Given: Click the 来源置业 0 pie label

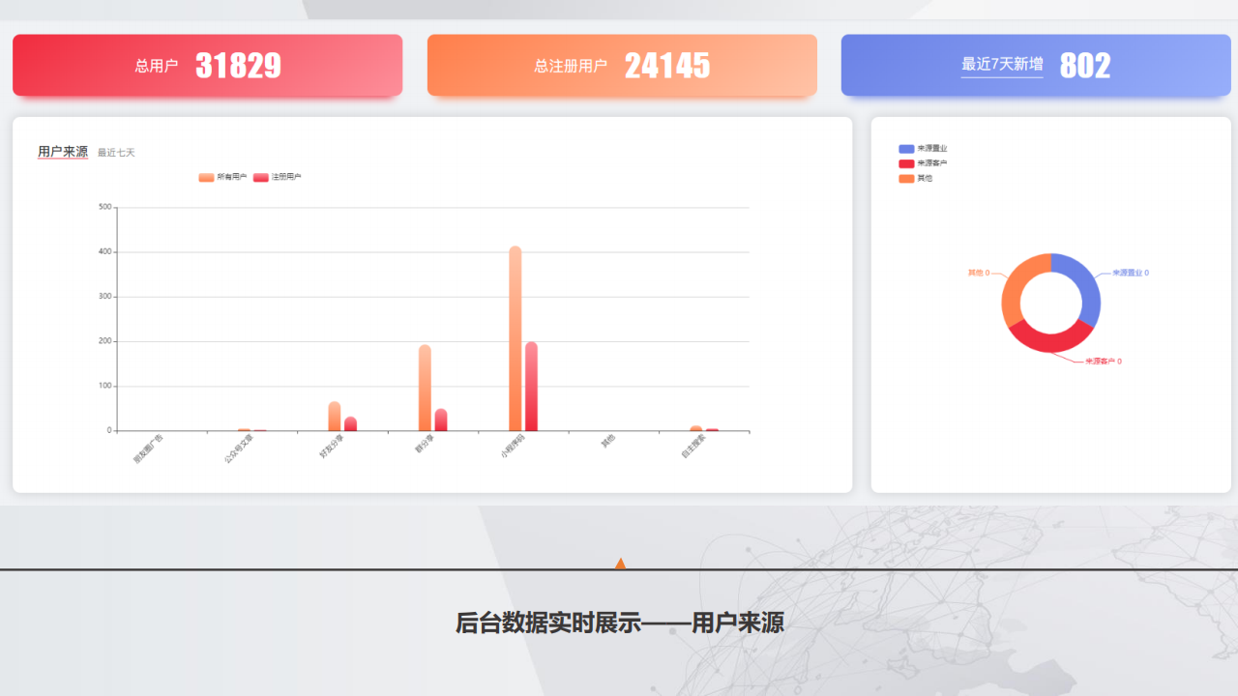Looking at the screenshot, I should tap(1131, 273).
